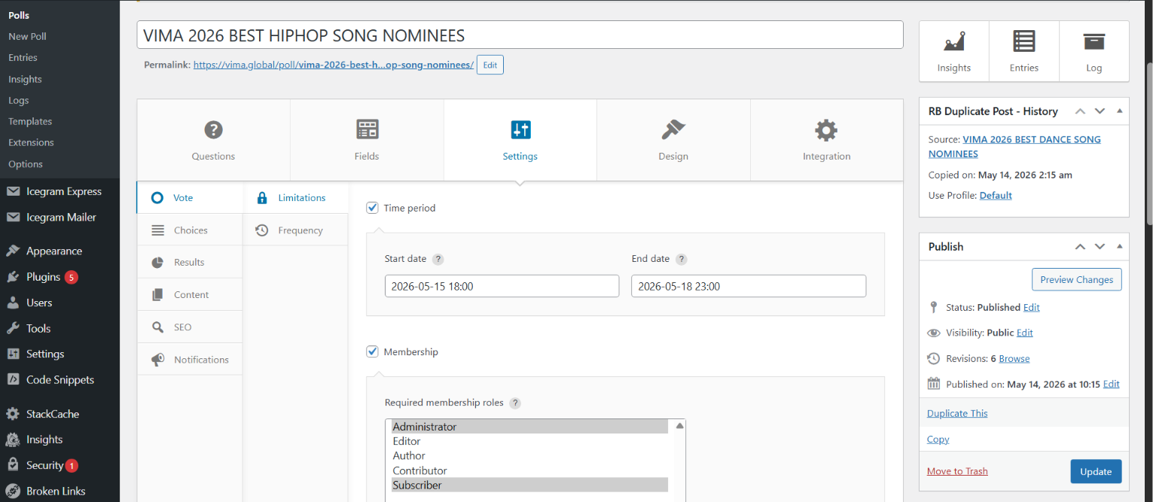This screenshot has width=1153, height=502.
Task: Click the Limitations padlock icon
Action: pyautogui.click(x=262, y=198)
